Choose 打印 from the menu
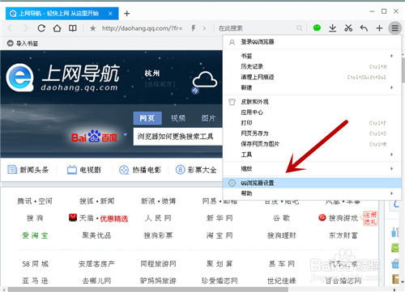The image size is (405, 292). pos(312,123)
